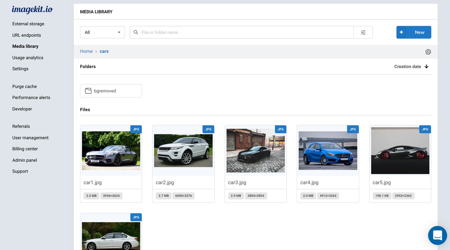Open Usage analytics
This screenshot has width=450, height=250.
pyautogui.click(x=28, y=57)
